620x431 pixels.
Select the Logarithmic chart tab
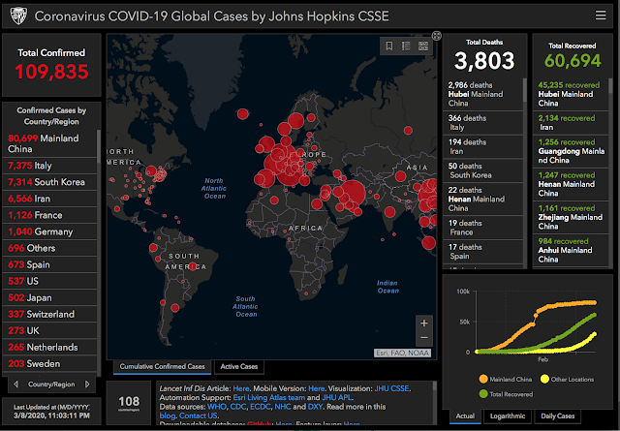[x=508, y=416]
